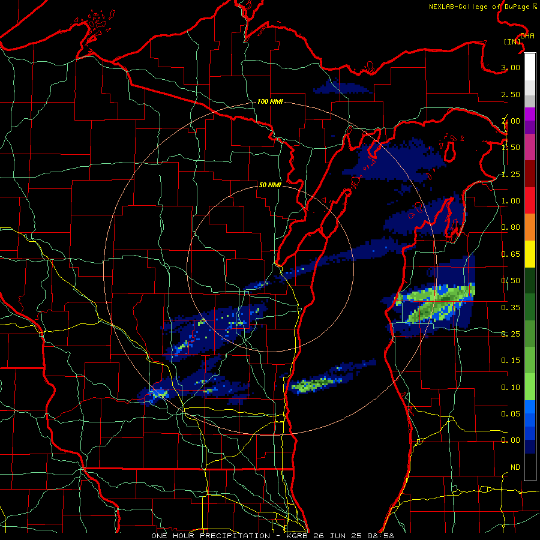
Task: Click the white swatch on the color scale
Action: point(530,67)
